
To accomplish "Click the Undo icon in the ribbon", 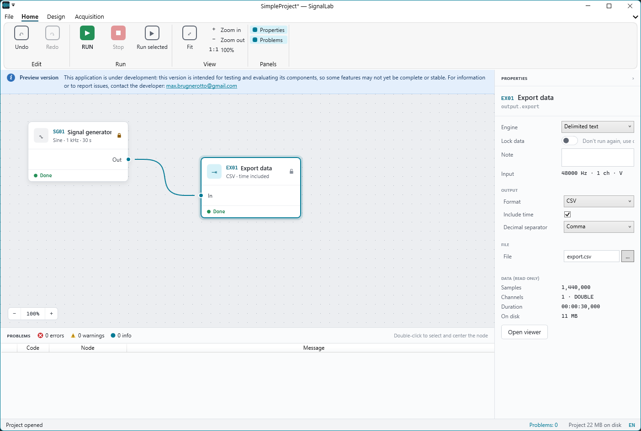I will (x=21, y=33).
